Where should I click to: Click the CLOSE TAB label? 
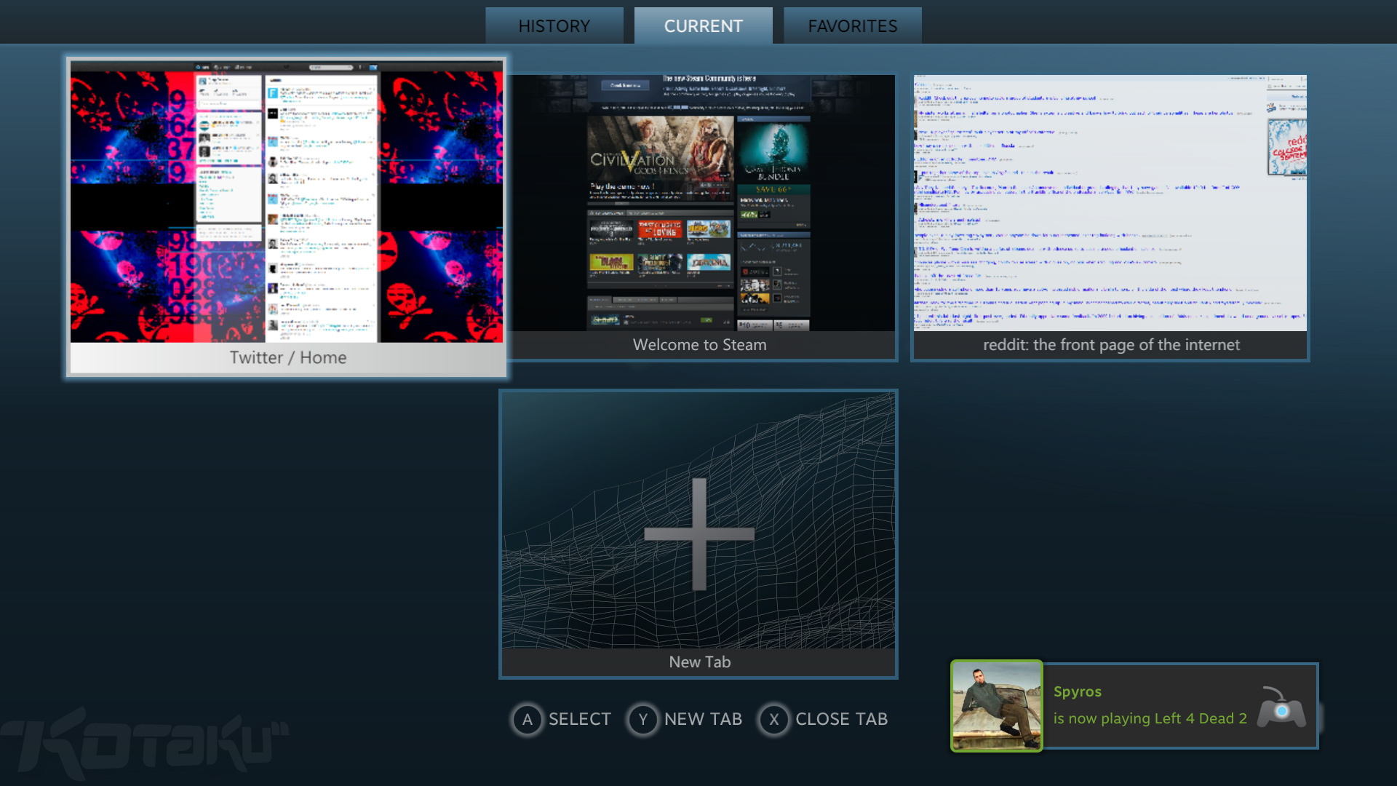(841, 719)
